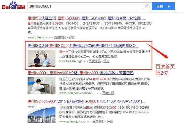Open 百度快照 for www.kaikele.org result
The height and width of the screenshot is (126, 185).
[95, 61]
